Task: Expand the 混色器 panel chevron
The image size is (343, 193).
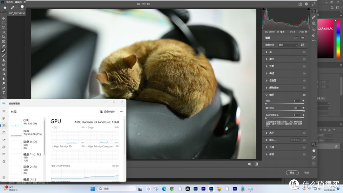Action: [x=266, y=81]
